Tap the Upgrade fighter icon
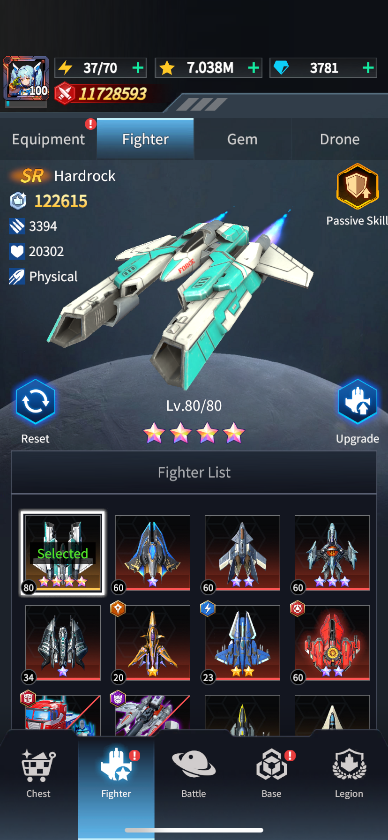The height and width of the screenshot is (840, 388). pyautogui.click(x=358, y=402)
